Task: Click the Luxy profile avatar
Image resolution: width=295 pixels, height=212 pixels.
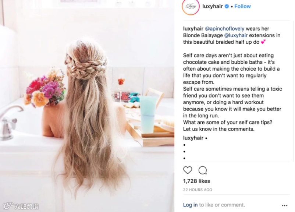Action: pyautogui.click(x=191, y=7)
